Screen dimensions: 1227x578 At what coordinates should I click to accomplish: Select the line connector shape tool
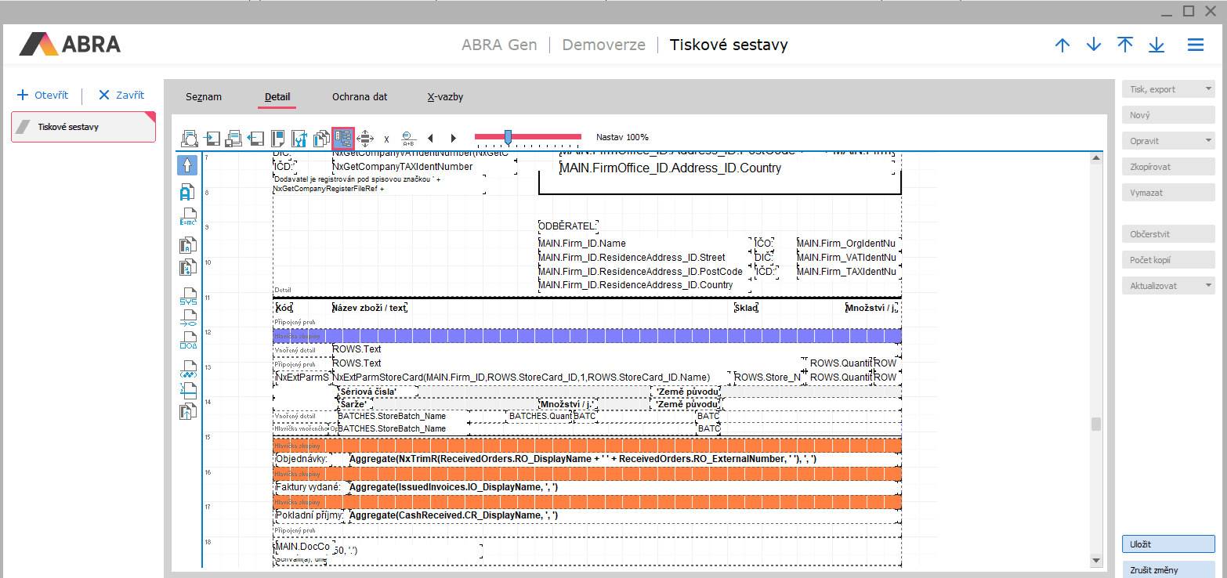[x=187, y=319]
